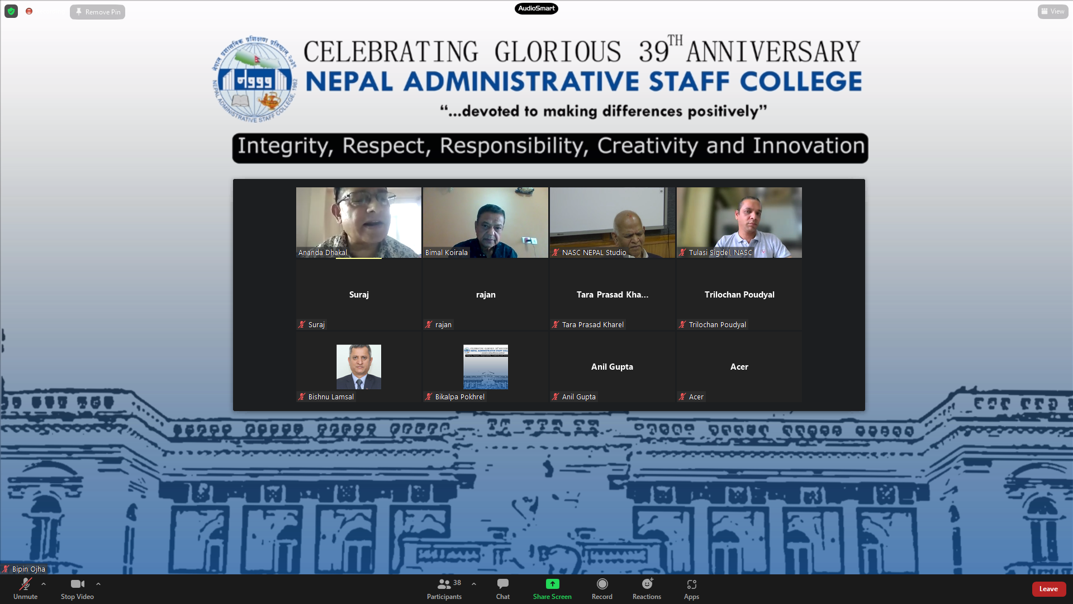Click the Bimal Koirala name label
This screenshot has width=1073, height=604.
pyautogui.click(x=446, y=252)
